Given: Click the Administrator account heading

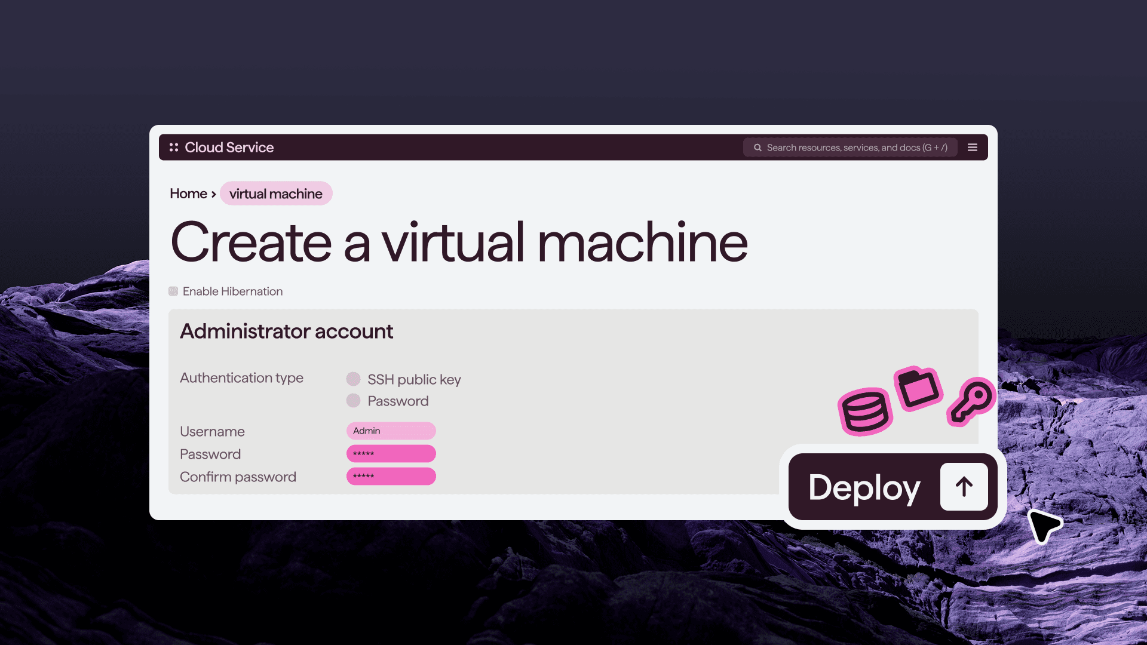Looking at the screenshot, I should click(286, 331).
